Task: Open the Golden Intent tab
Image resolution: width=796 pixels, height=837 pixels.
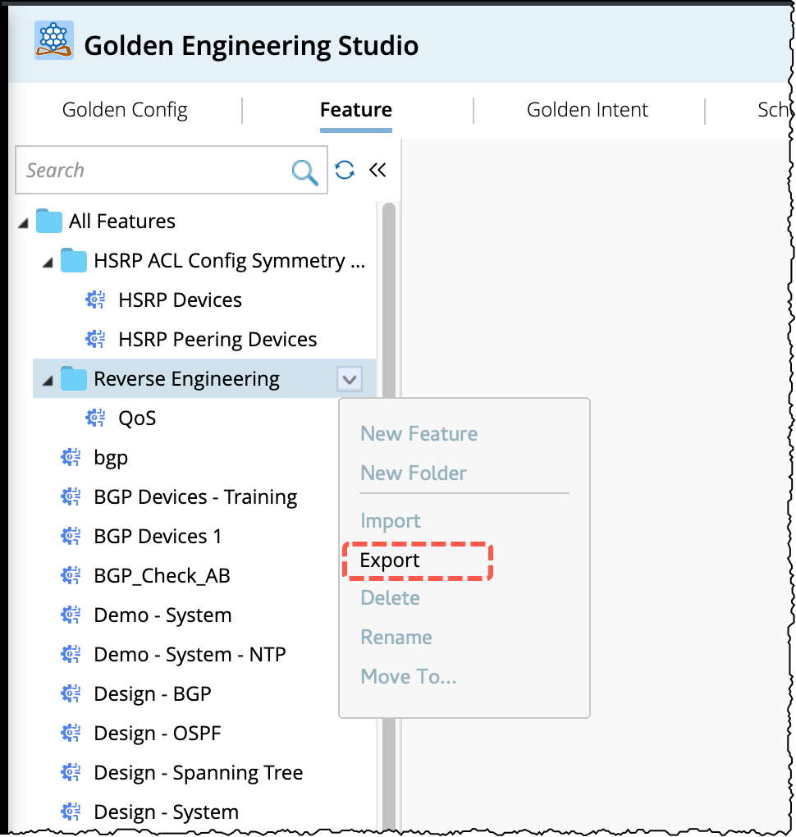Action: [588, 110]
